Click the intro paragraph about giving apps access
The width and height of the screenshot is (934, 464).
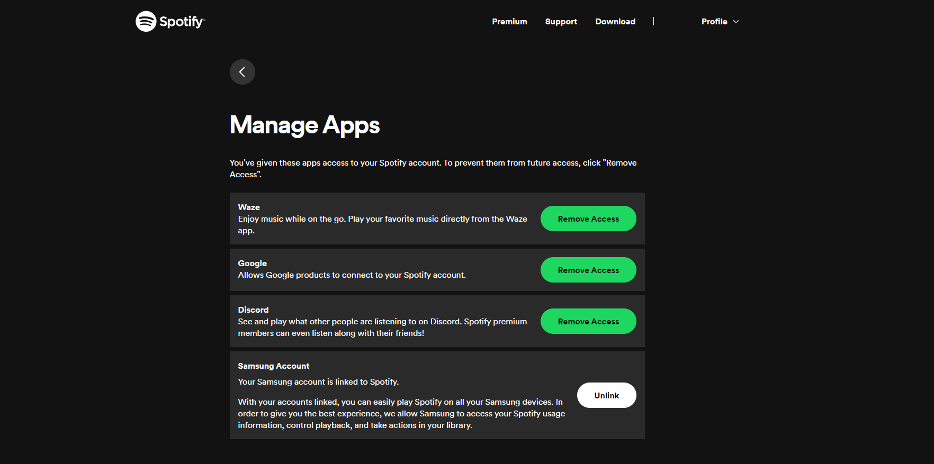point(433,169)
